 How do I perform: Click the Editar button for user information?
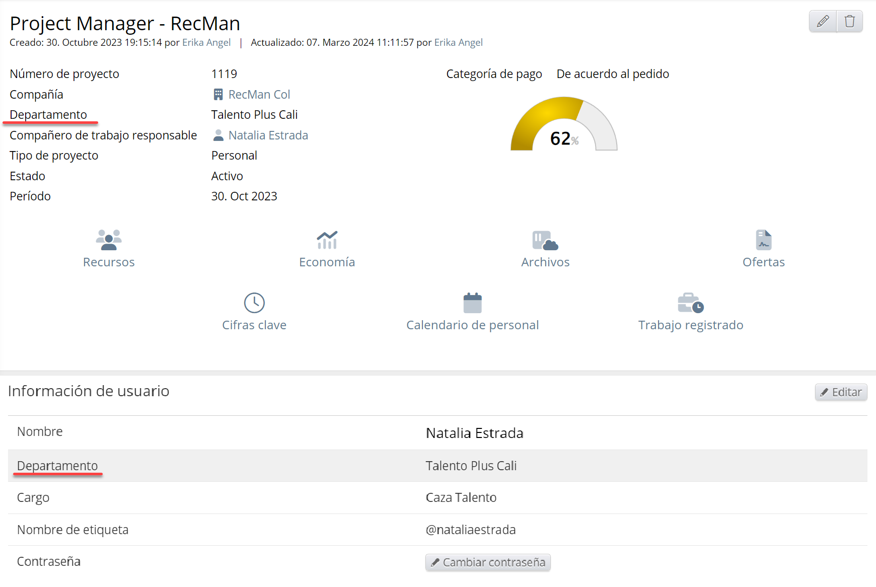click(x=841, y=392)
